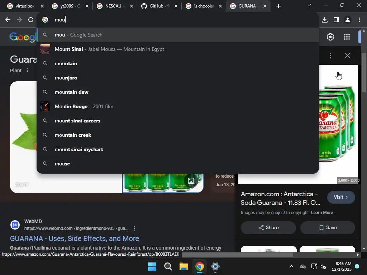Screen dimensions: 367x275
Task: Open more options beside Plant label
Action: 27,70
